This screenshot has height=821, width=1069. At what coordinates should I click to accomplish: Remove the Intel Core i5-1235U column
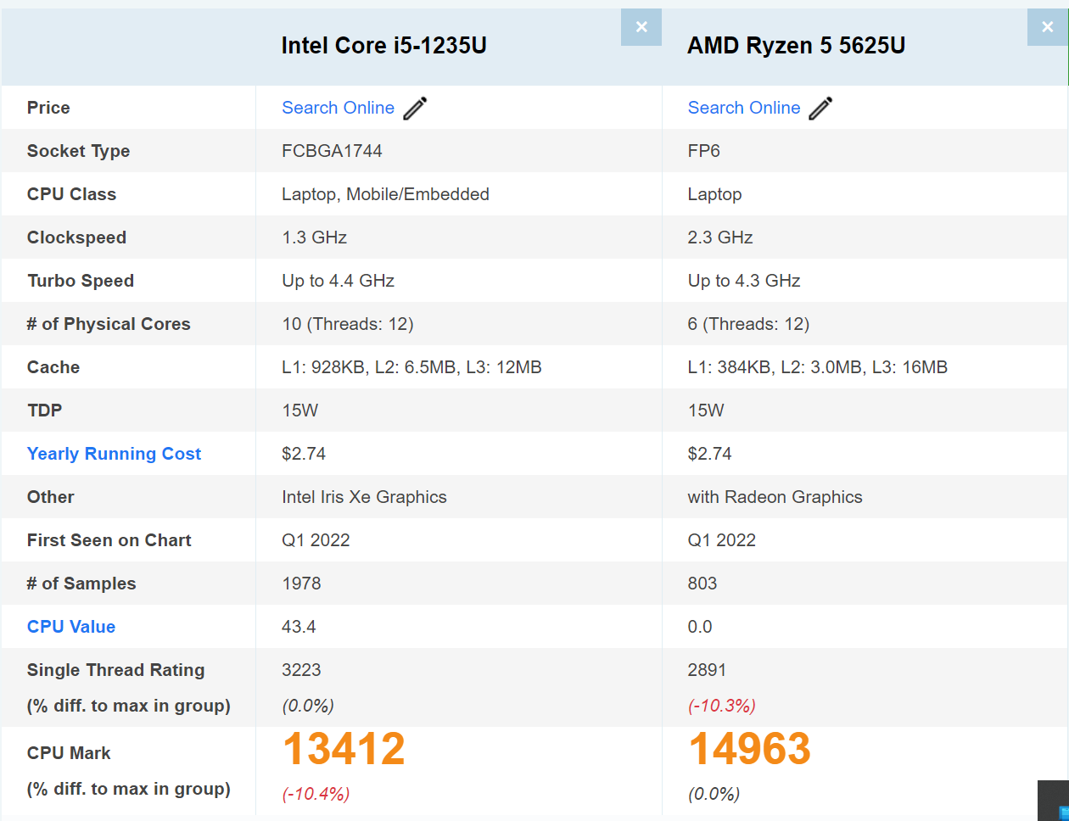(641, 27)
